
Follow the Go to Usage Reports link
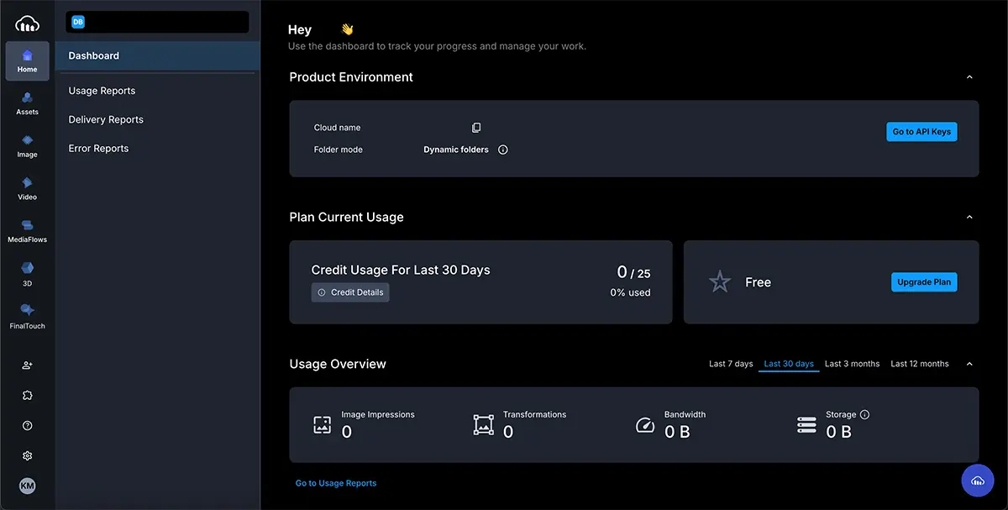click(336, 483)
